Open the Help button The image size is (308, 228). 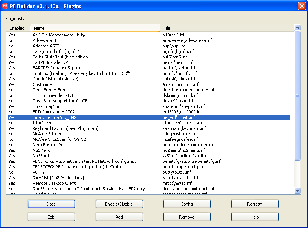tap(255, 217)
